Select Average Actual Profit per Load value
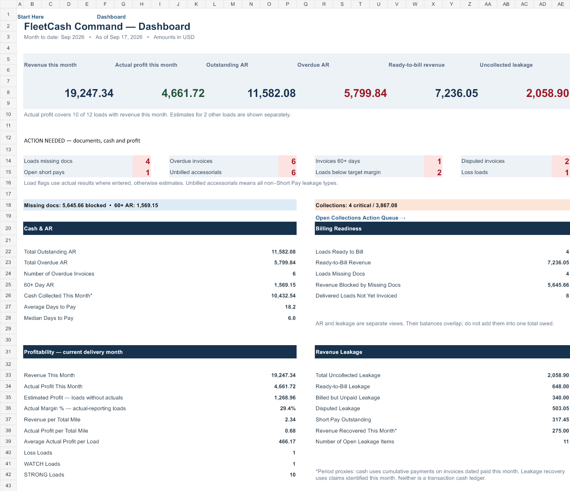This screenshot has width=570, height=491. (287, 442)
